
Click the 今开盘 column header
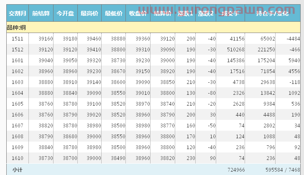click(x=65, y=14)
